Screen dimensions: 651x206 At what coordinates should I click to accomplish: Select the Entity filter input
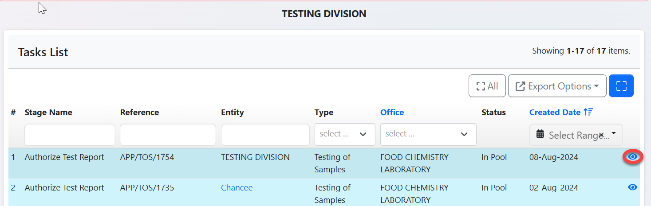[265, 135]
